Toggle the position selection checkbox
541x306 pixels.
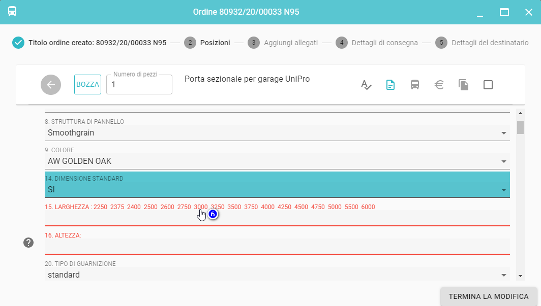click(x=488, y=85)
